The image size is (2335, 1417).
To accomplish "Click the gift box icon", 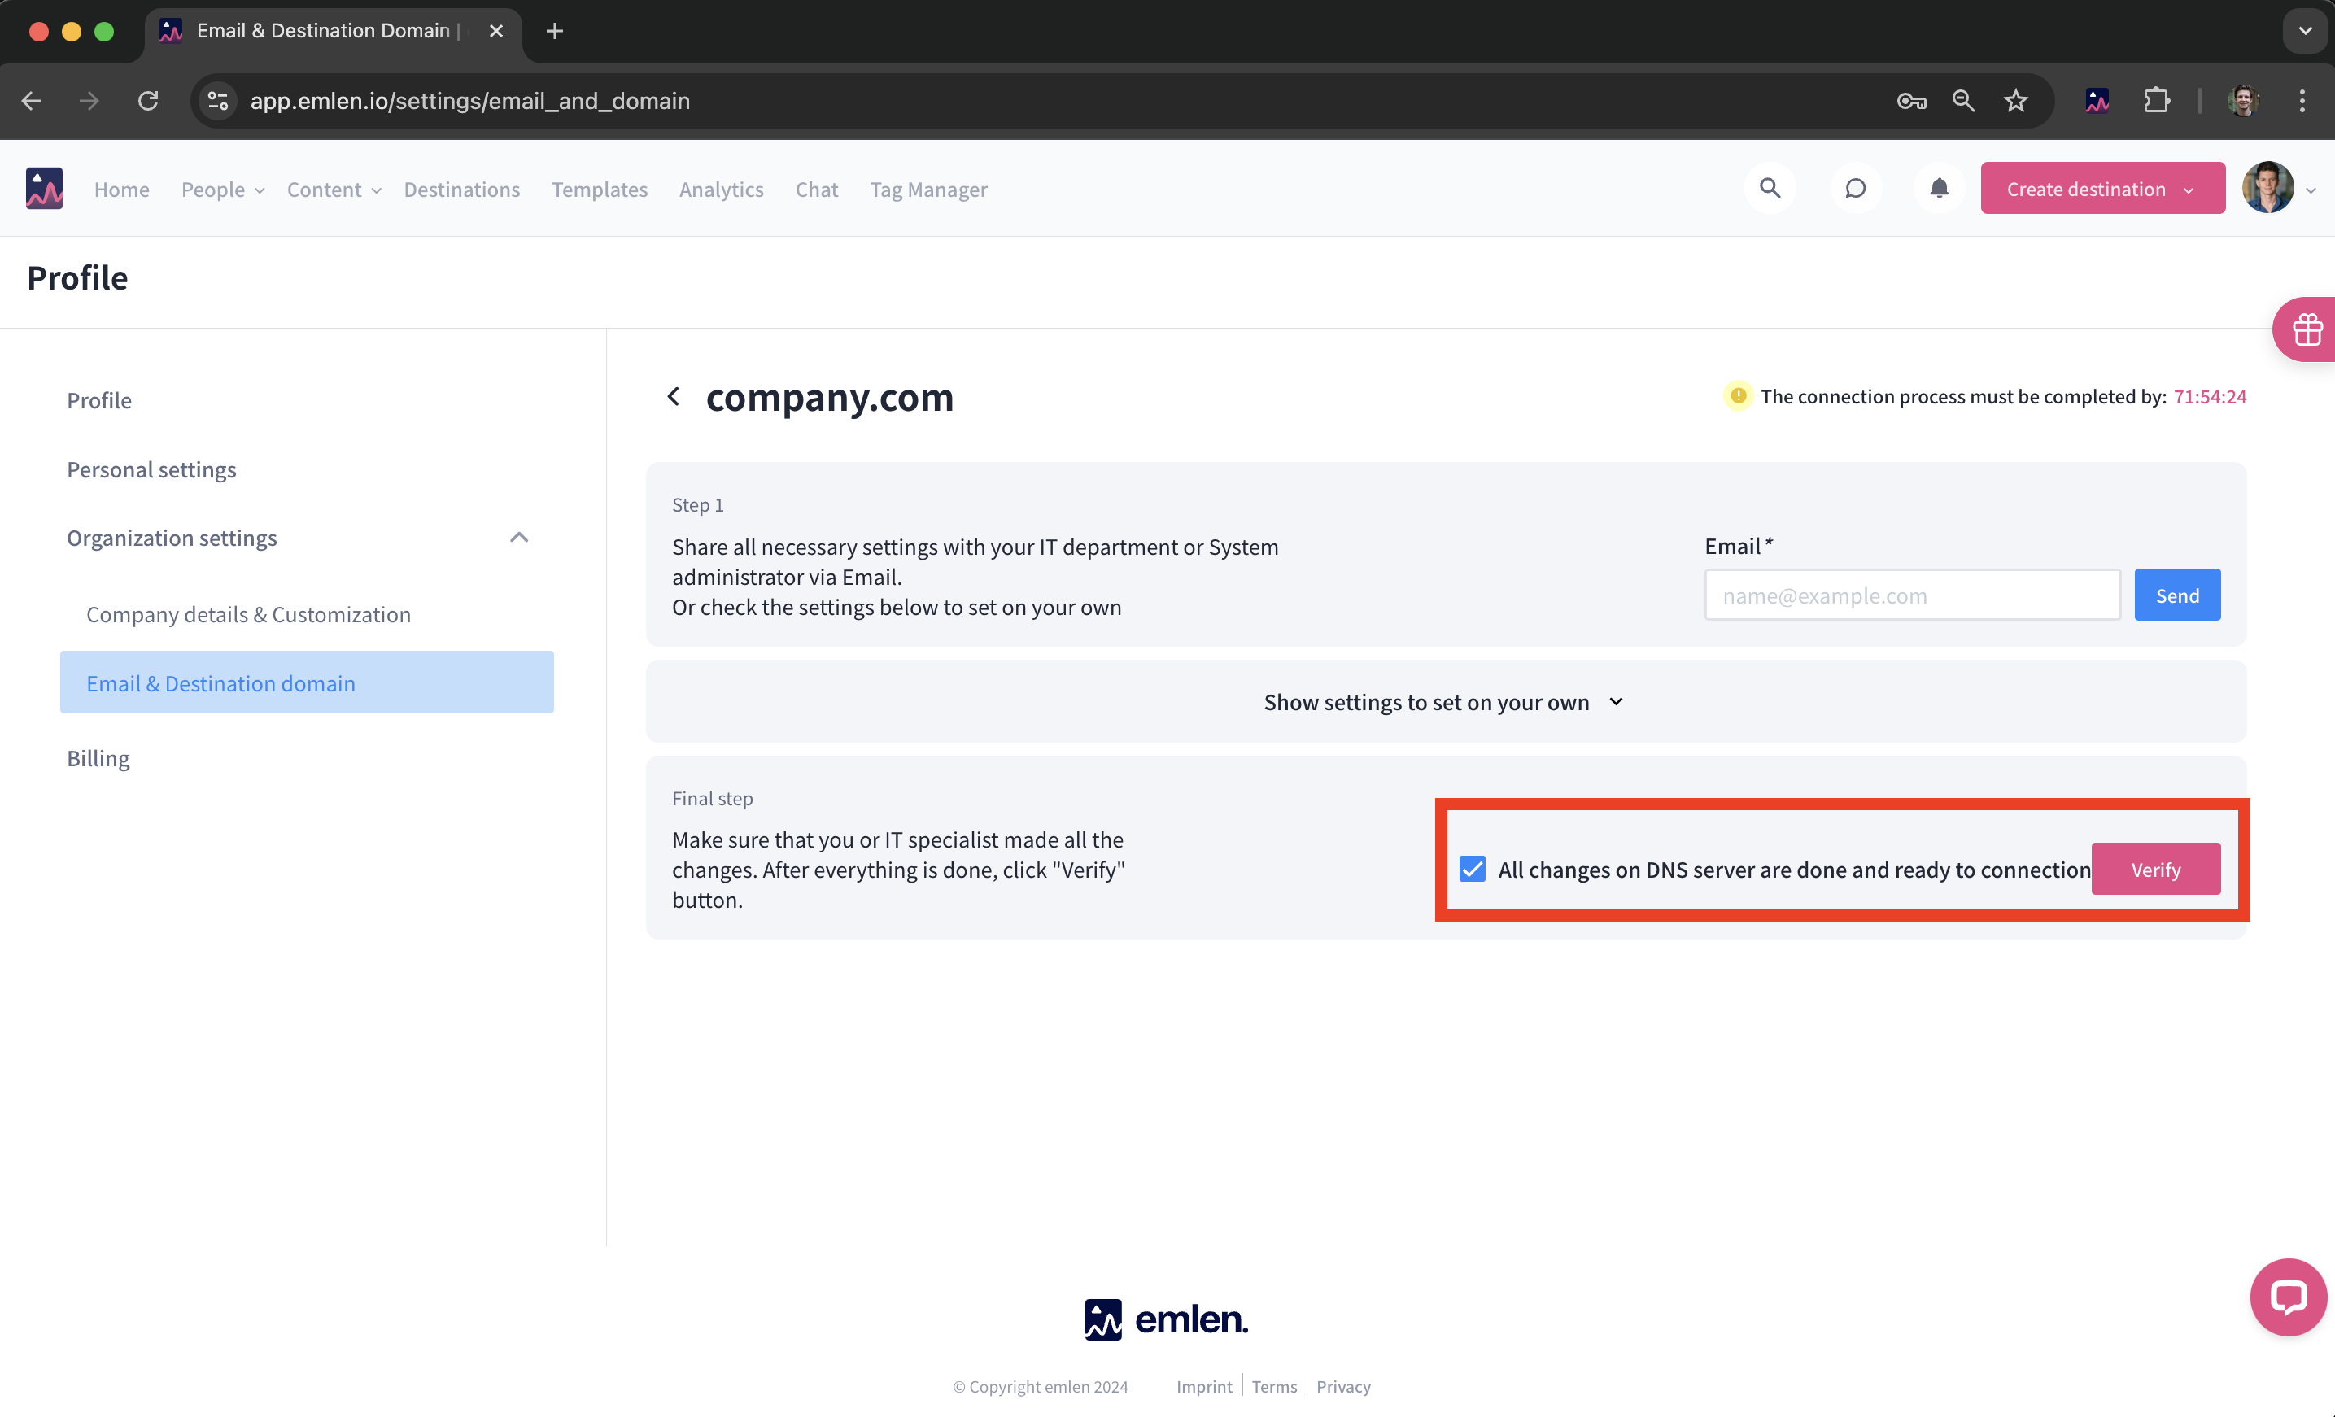I will point(2307,329).
